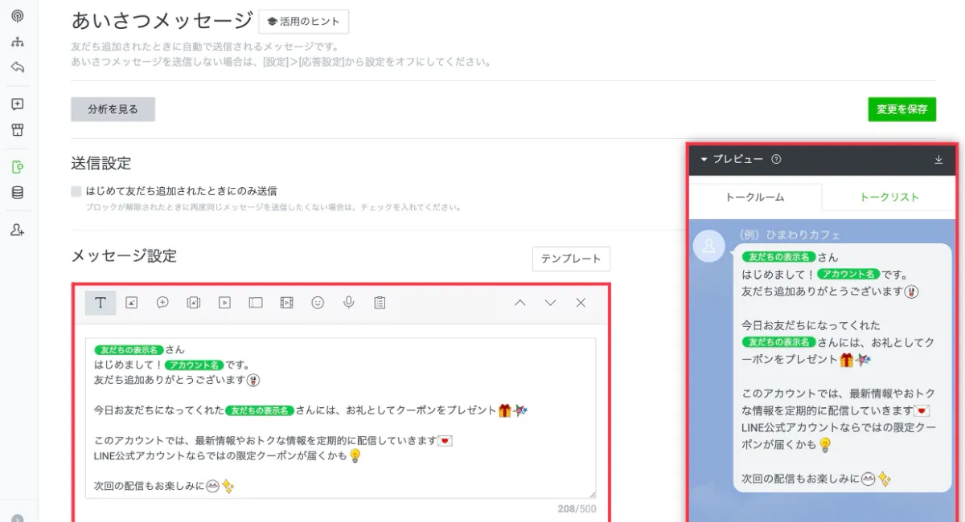Viewport: 965px width, 522px height.
Task: Click the 変更を保存 button
Action: click(x=901, y=109)
